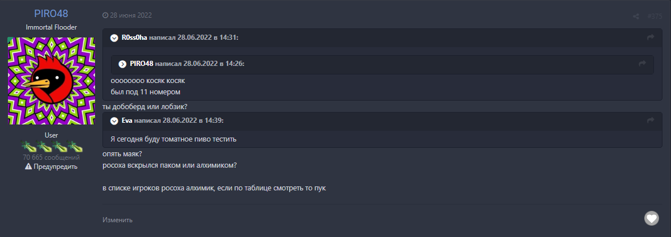Viewport: 671px width, 237px height.
Task: View the 70 665 сообщений post count
Action: tap(51, 157)
